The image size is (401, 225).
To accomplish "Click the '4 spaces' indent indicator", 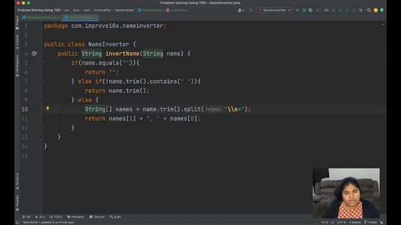I will point(355,222).
